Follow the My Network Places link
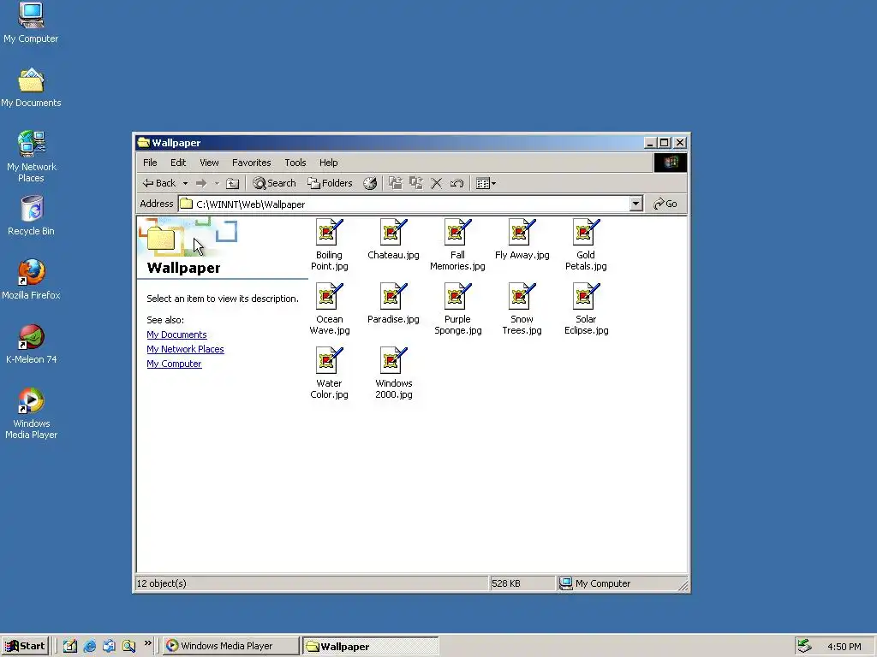 tap(185, 349)
